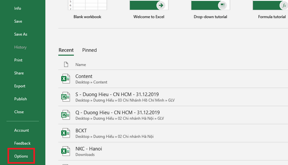Image resolution: width=288 pixels, height=165 pixels.
Task: Open the Info page
Action: pos(18,8)
